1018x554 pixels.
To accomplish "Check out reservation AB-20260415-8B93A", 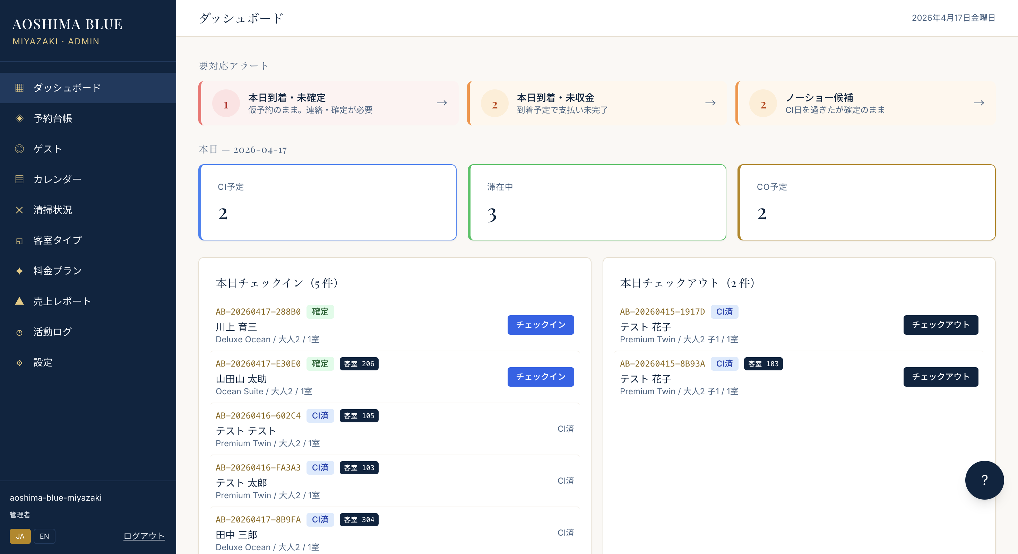I will pos(941,377).
